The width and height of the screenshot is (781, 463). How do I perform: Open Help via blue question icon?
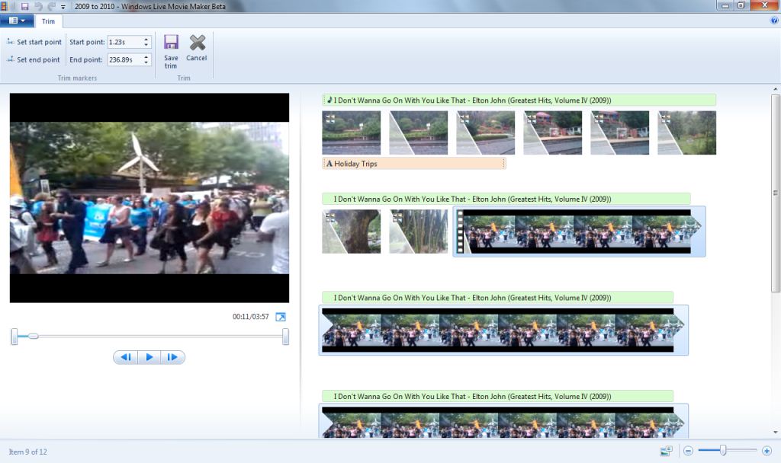click(774, 21)
